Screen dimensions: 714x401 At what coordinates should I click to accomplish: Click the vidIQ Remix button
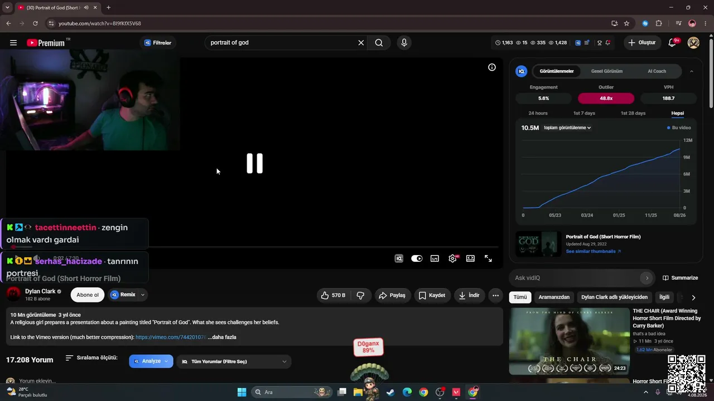123,295
